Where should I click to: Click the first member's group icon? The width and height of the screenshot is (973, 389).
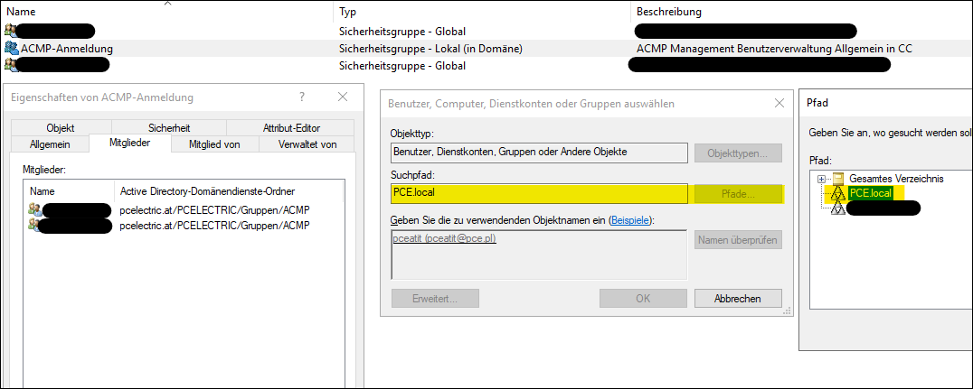click(x=35, y=210)
